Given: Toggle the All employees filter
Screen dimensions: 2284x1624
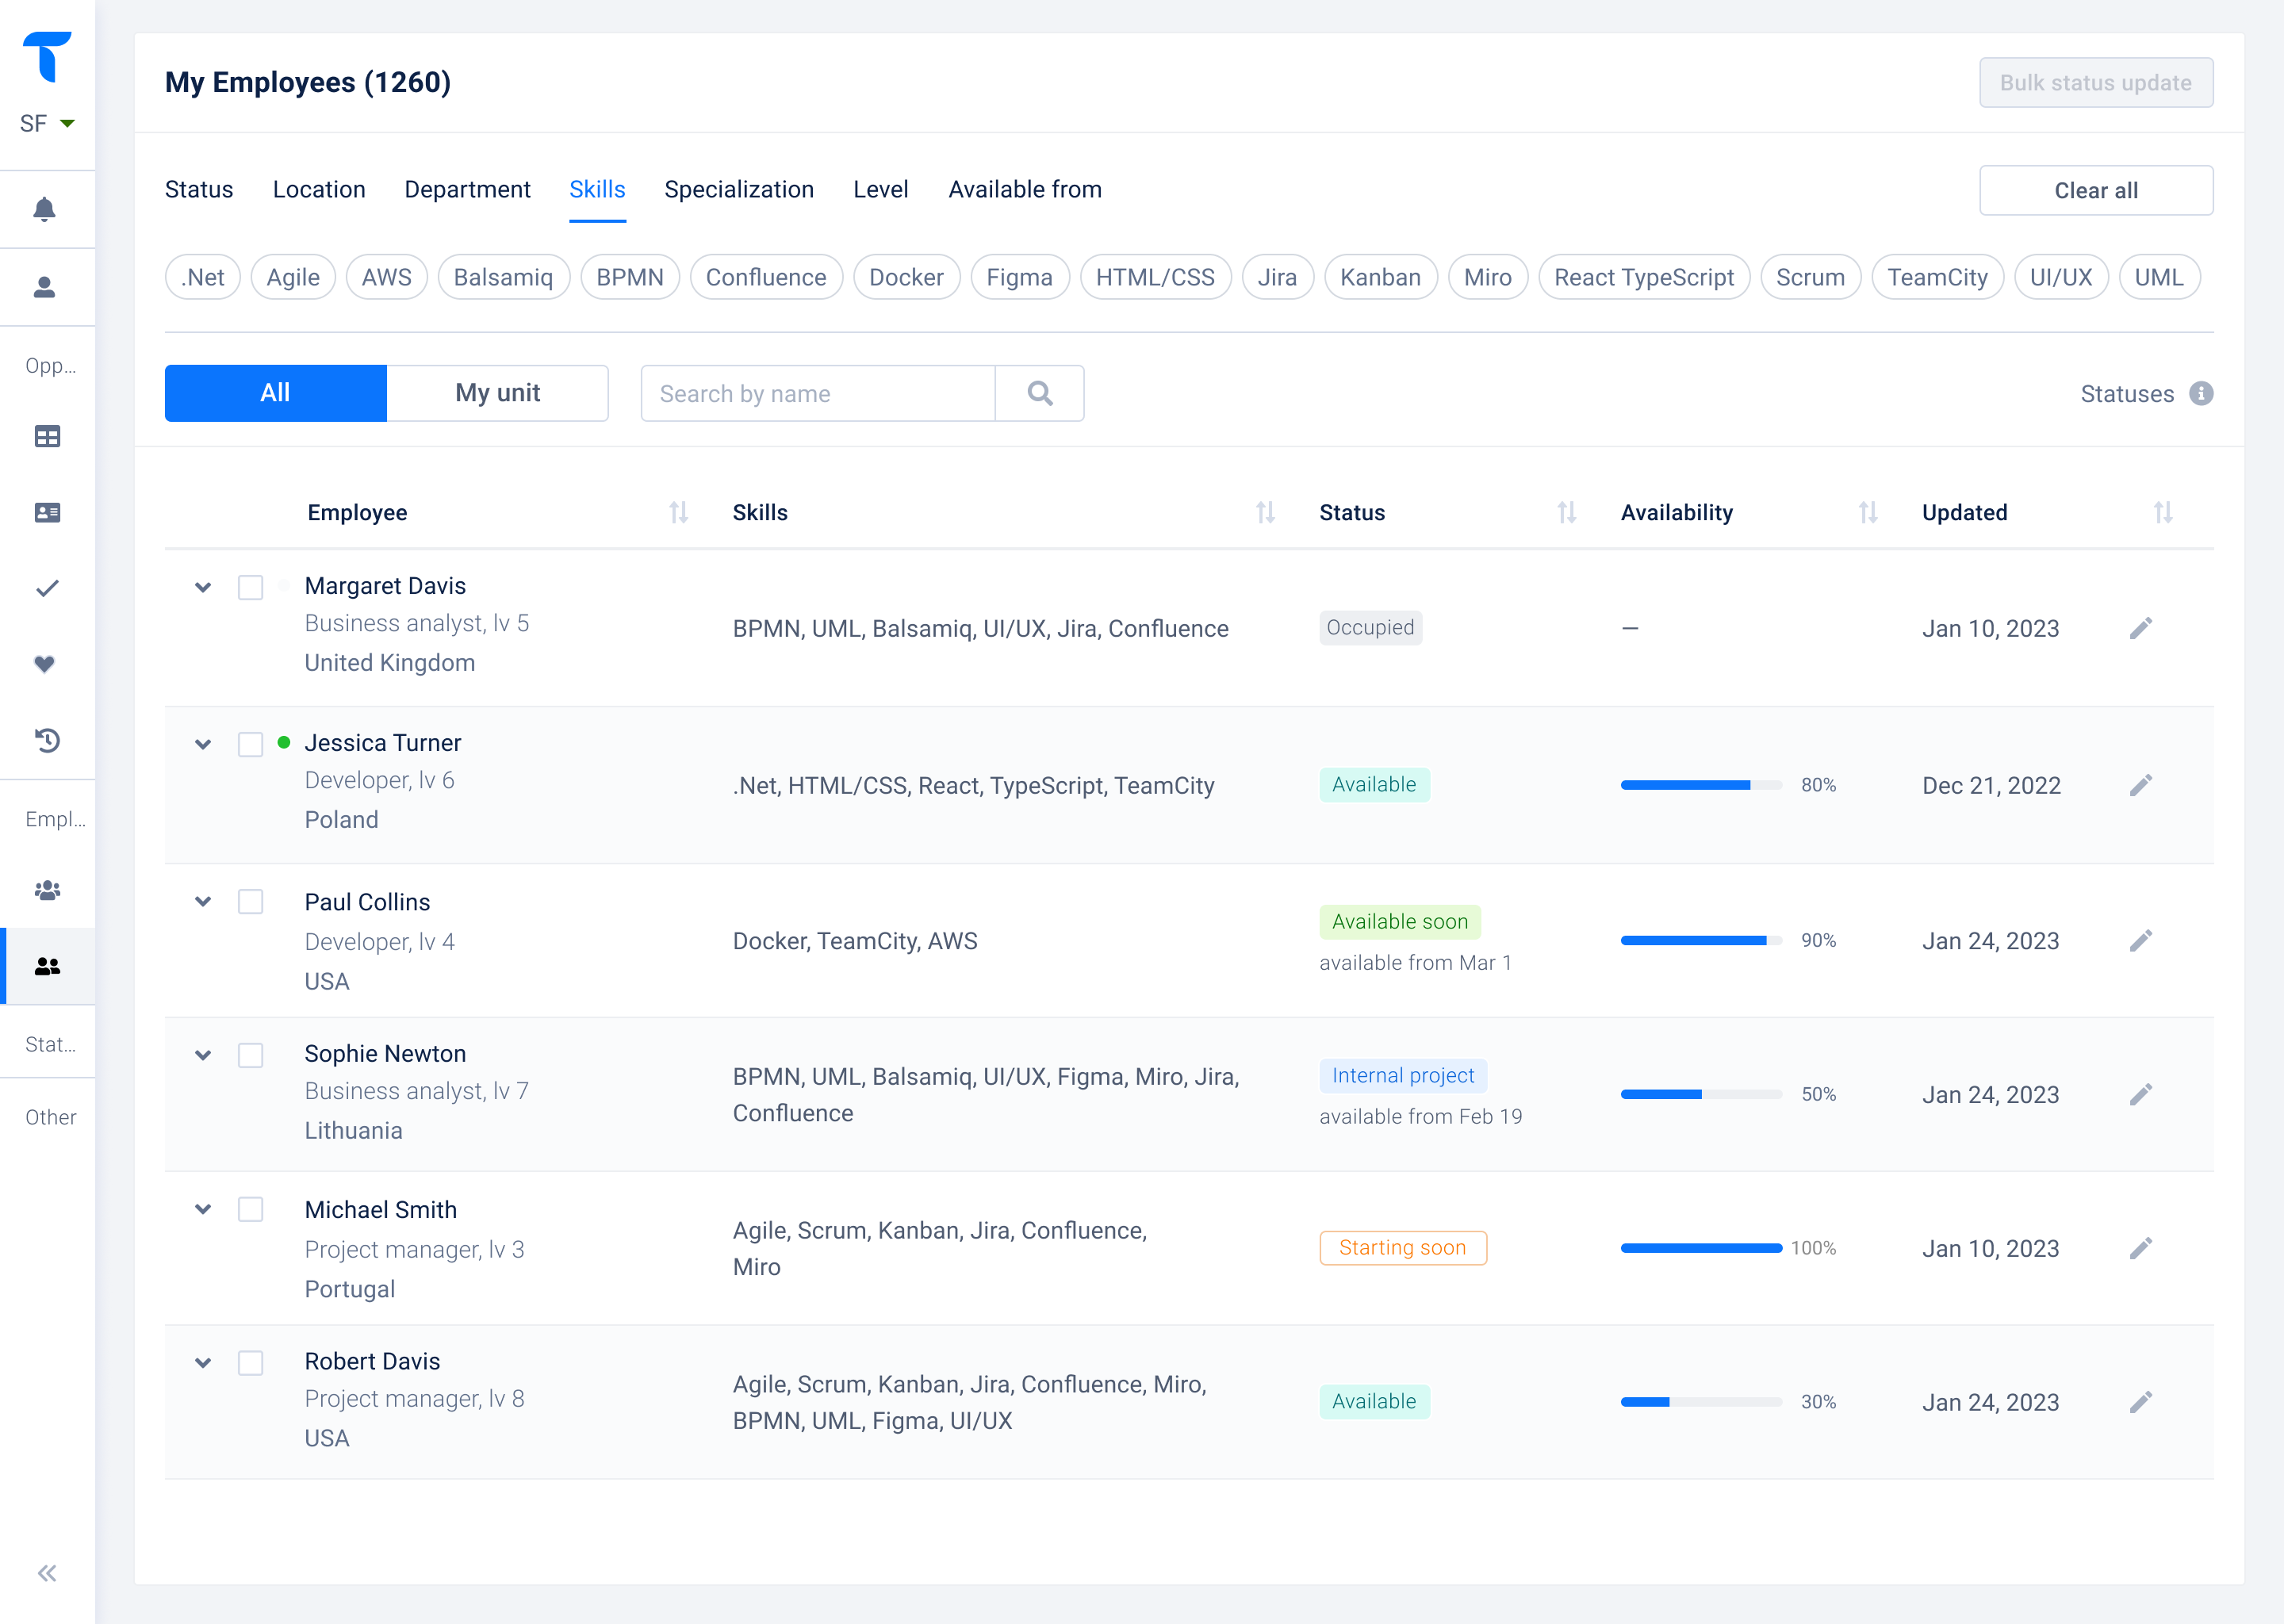Looking at the screenshot, I should pyautogui.click(x=276, y=393).
